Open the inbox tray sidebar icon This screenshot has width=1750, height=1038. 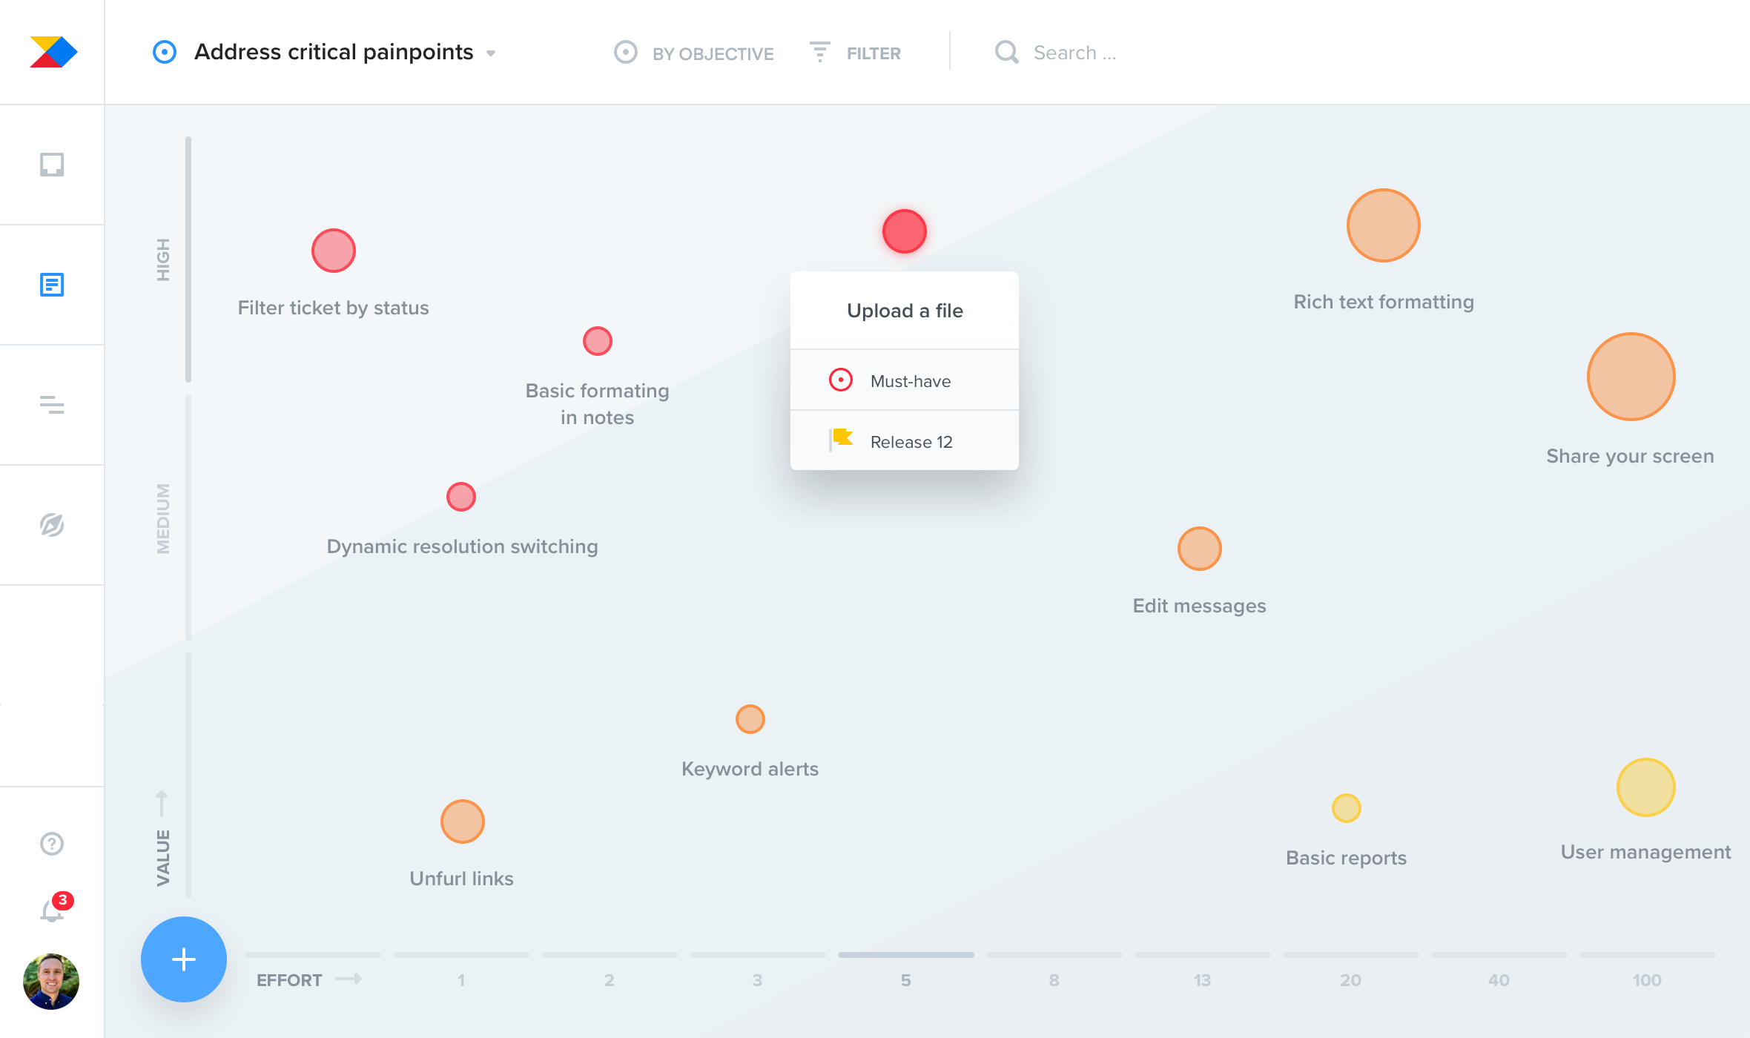(52, 164)
